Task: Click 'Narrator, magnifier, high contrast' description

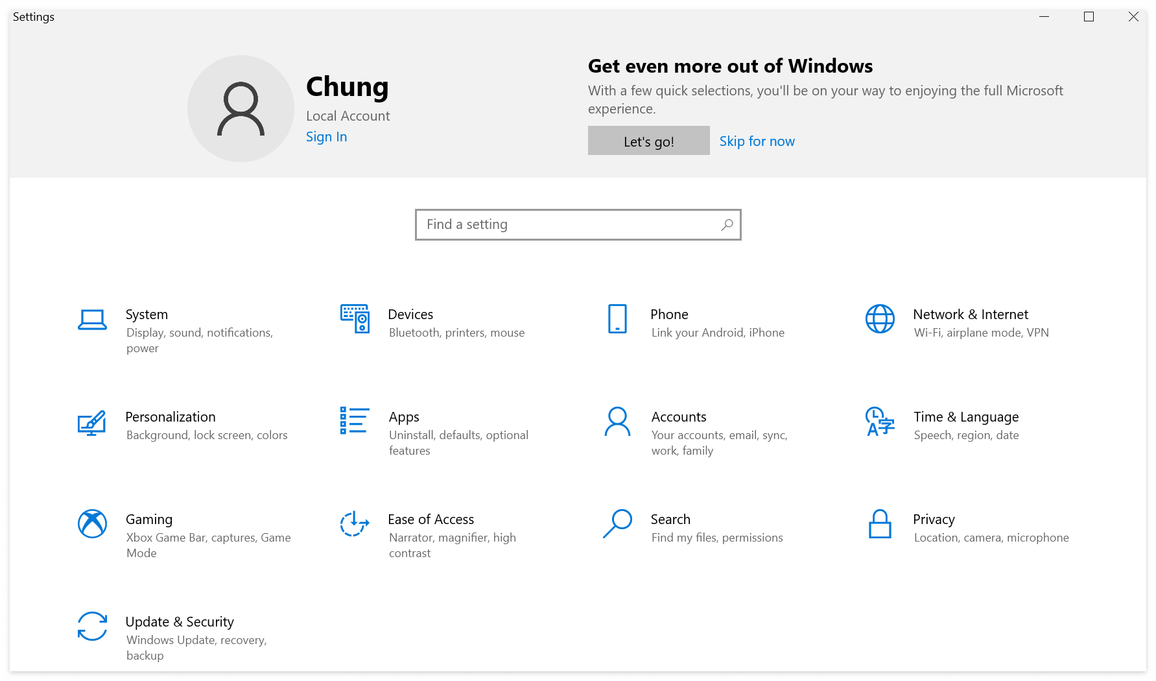Action: [x=453, y=545]
